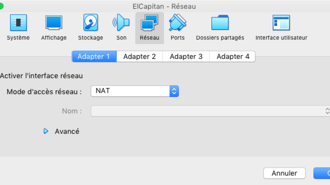Image resolution: width=330 pixels, height=185 pixels.
Task: Select the Réseau network icon
Action: pyautogui.click(x=150, y=28)
